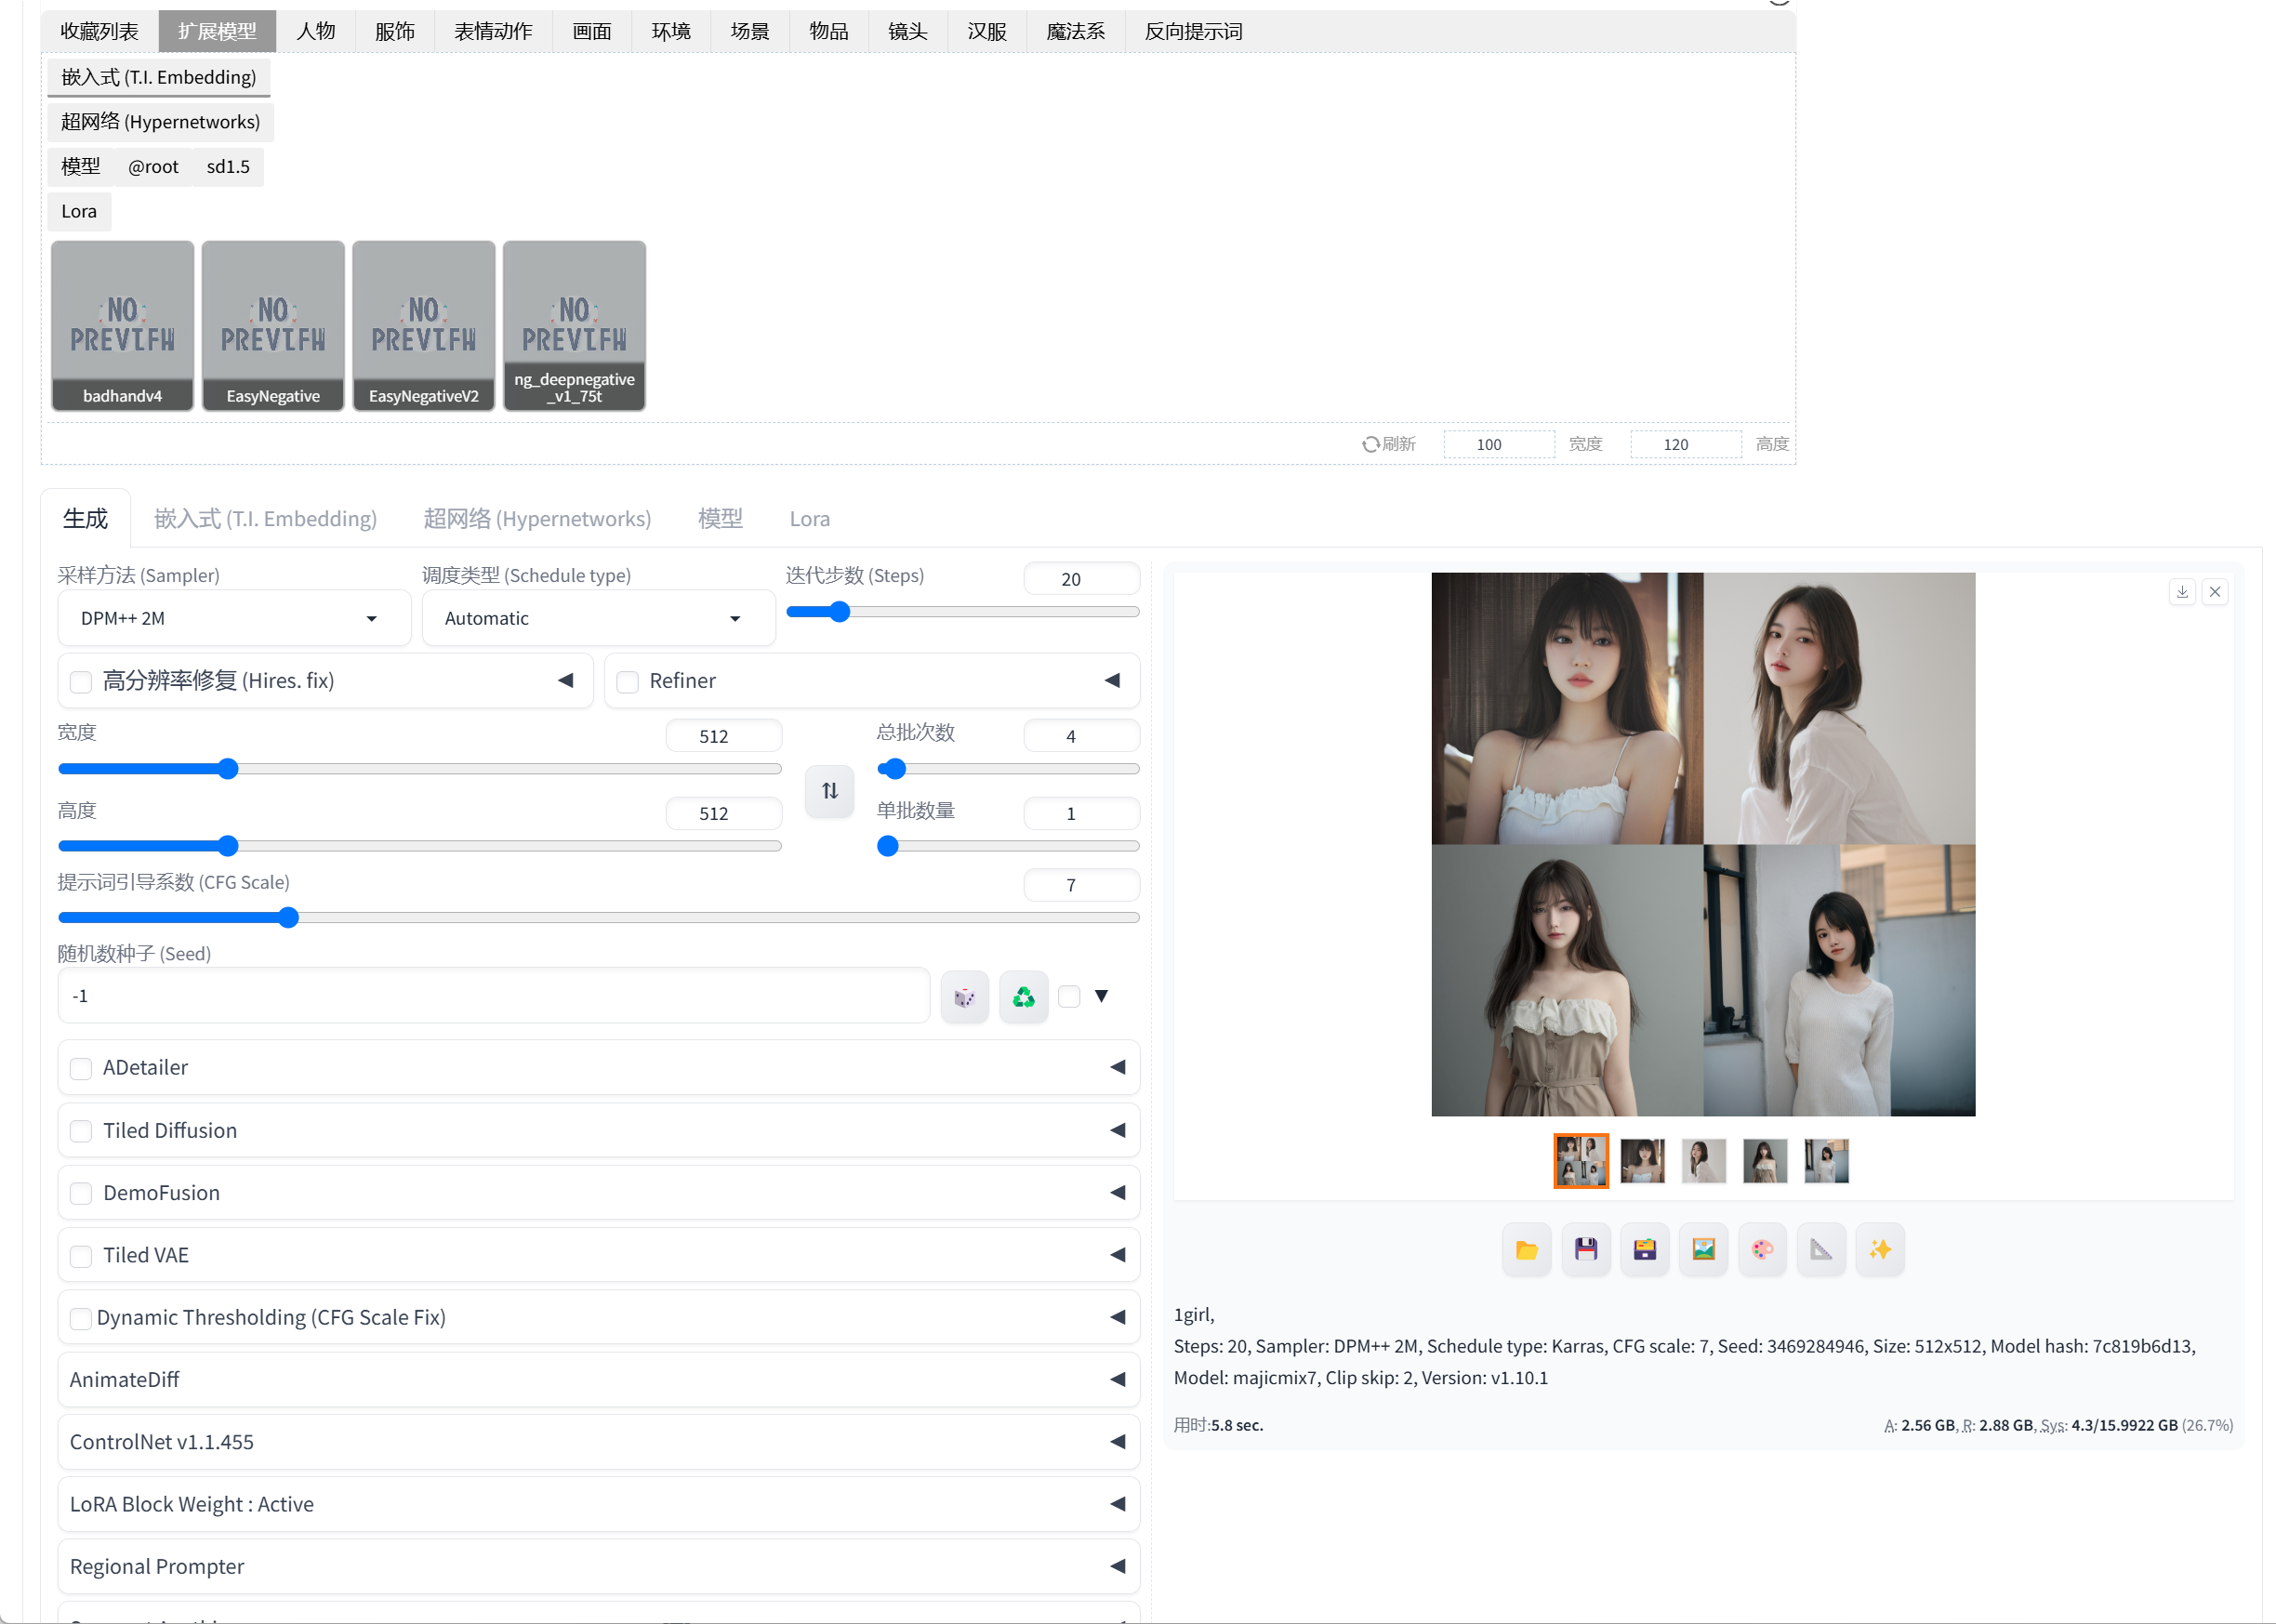Select the ng_deepnegative_v1_75t card
Screen dimensions: 2276x1624
tap(574, 325)
